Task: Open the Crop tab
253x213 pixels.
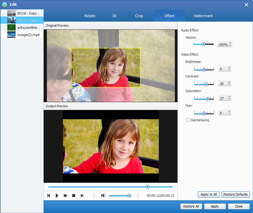Action: pyautogui.click(x=139, y=16)
